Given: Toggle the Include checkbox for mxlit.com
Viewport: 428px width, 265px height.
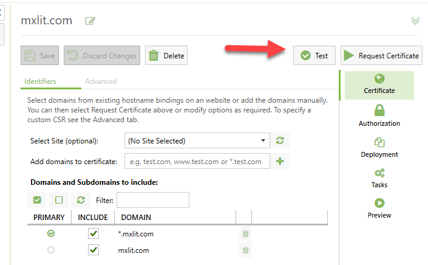Looking at the screenshot, I should click(93, 250).
